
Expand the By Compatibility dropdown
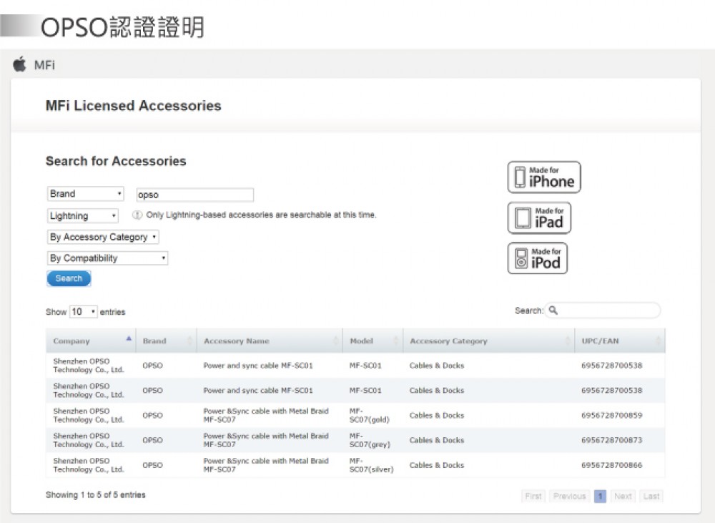(108, 258)
